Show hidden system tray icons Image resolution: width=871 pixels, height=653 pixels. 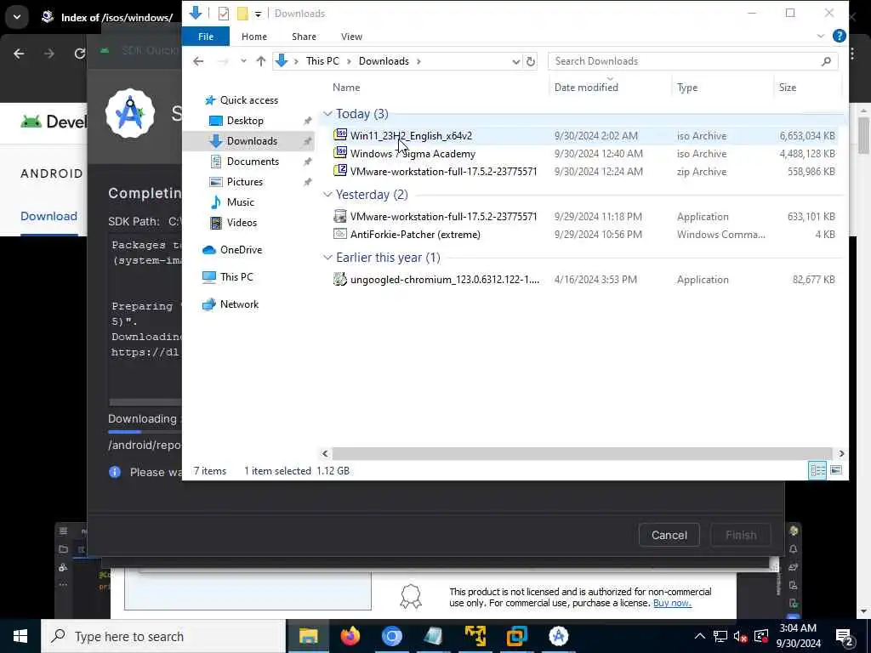(x=699, y=636)
